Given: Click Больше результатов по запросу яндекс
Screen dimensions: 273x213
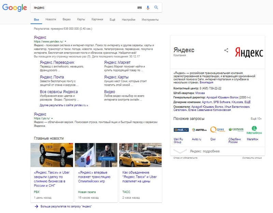Looking at the screenshot, I should 66,207.
